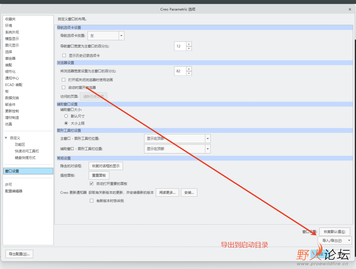Select 环境 in the options list

click(x=9, y=26)
